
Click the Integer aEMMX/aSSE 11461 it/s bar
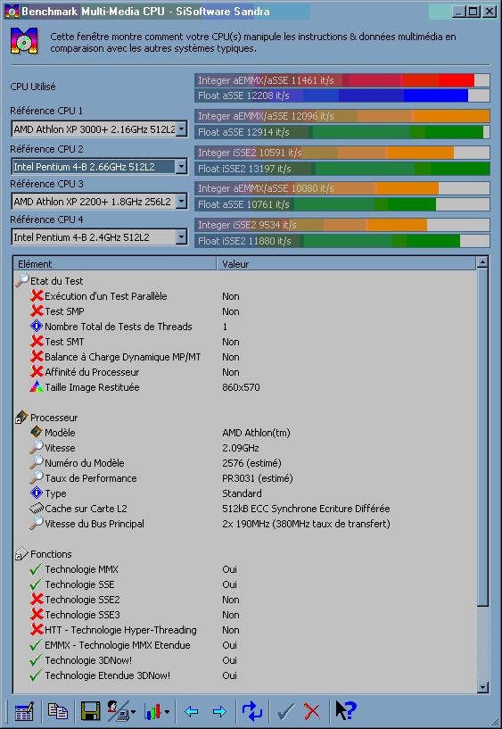342,80
